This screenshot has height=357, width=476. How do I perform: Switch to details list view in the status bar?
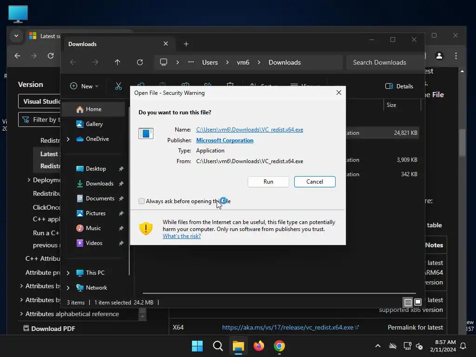(x=408, y=302)
